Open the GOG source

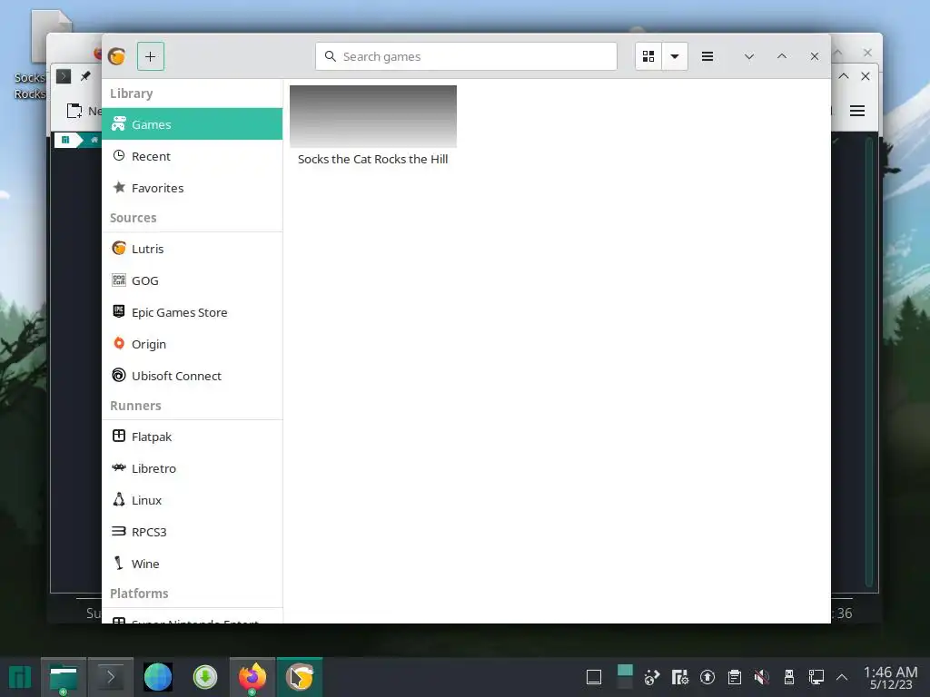193,280
